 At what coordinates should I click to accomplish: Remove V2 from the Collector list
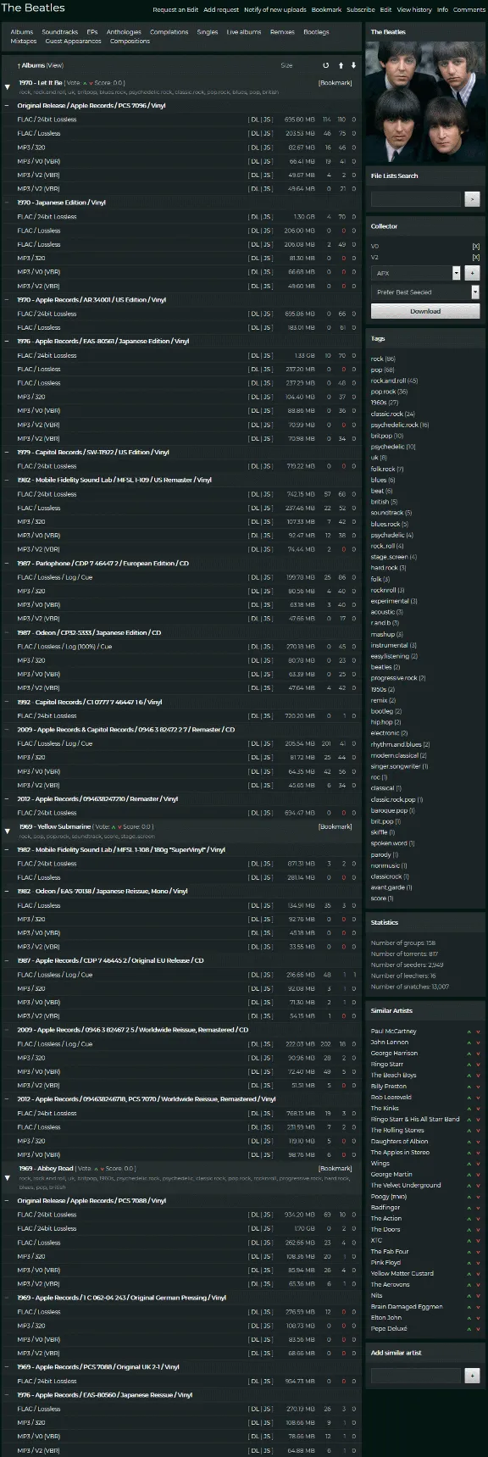pyautogui.click(x=475, y=258)
